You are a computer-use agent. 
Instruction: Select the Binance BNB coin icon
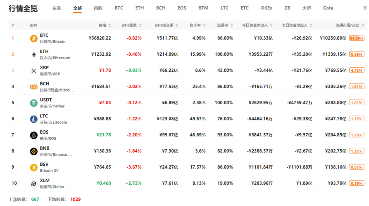(34, 151)
